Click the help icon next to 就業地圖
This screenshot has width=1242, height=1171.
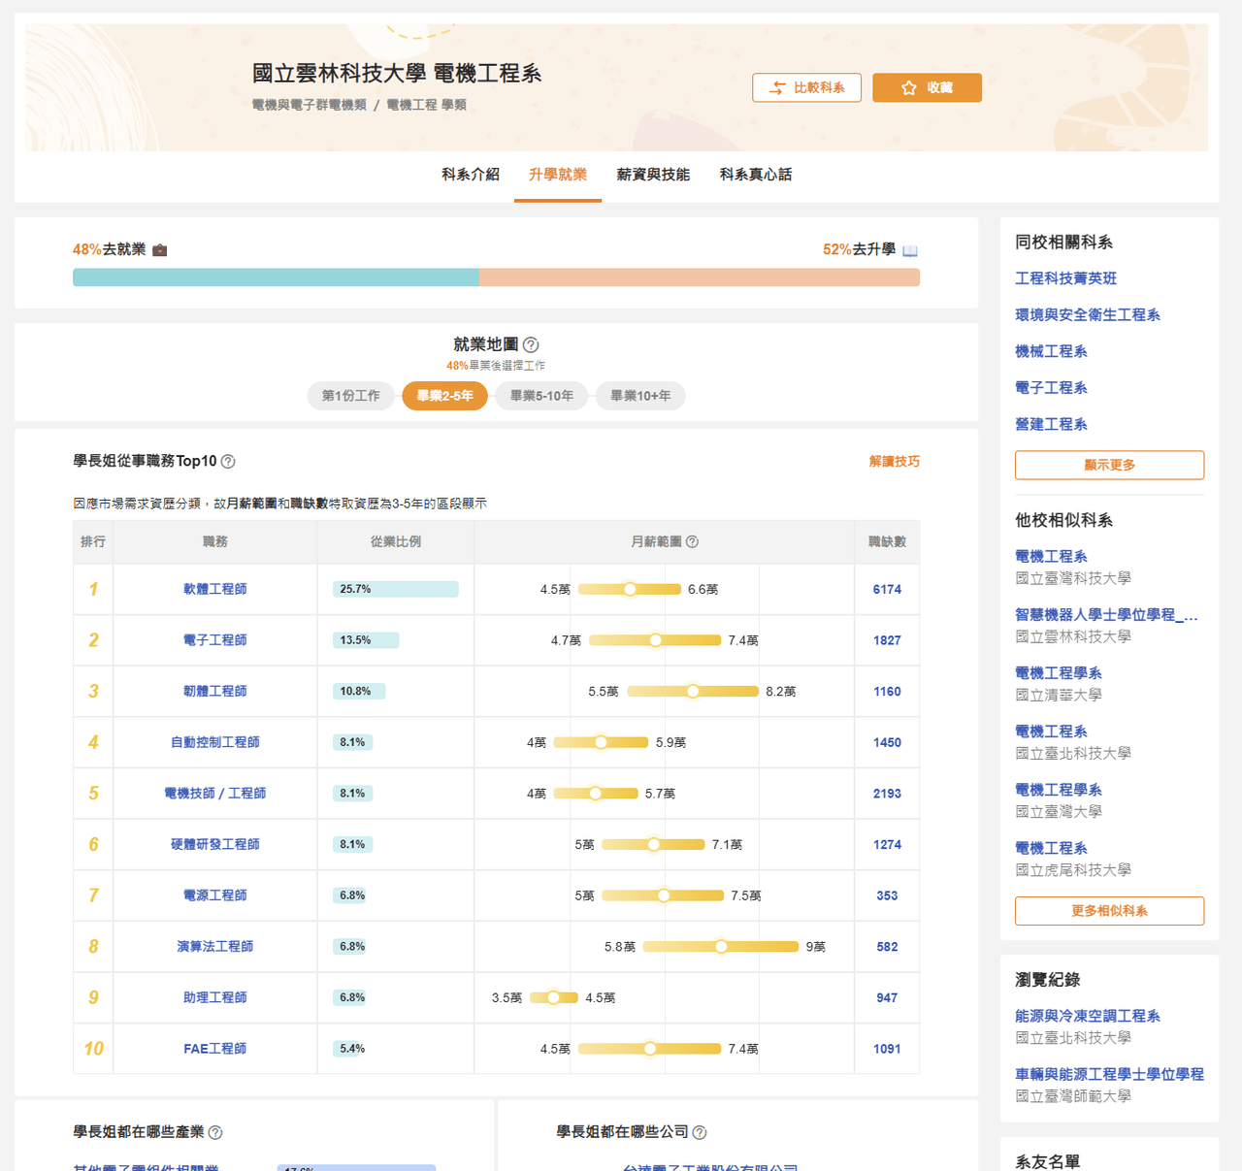(x=531, y=344)
